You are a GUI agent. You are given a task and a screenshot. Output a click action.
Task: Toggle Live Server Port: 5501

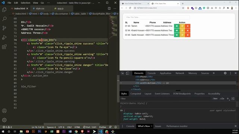(90, 127)
